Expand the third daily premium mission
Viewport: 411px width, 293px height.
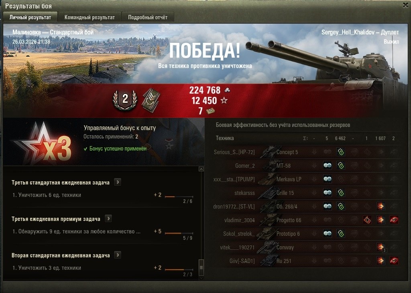coord(108,219)
